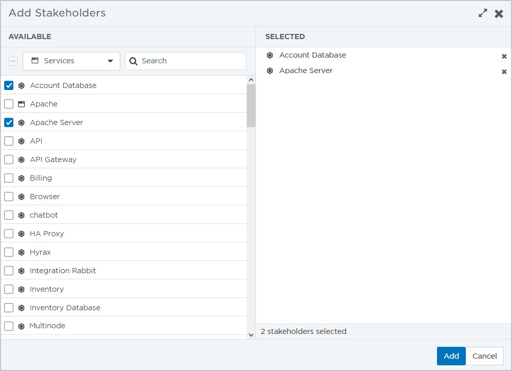Click the hexagon icon beside Billing
The width and height of the screenshot is (512, 371).
click(x=22, y=178)
